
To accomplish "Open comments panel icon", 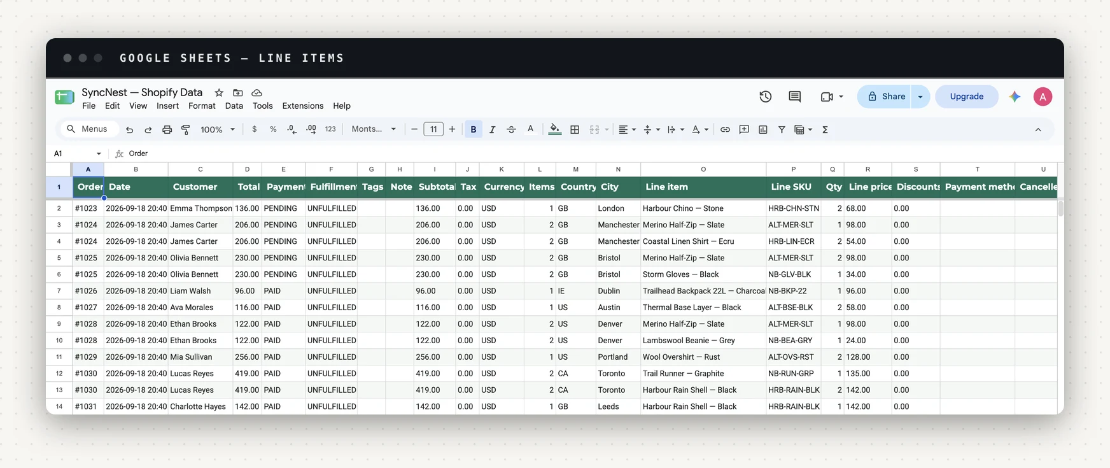I will [795, 97].
